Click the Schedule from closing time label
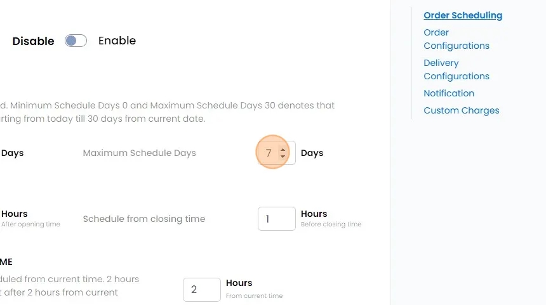This screenshot has width=546, height=305. click(x=144, y=219)
